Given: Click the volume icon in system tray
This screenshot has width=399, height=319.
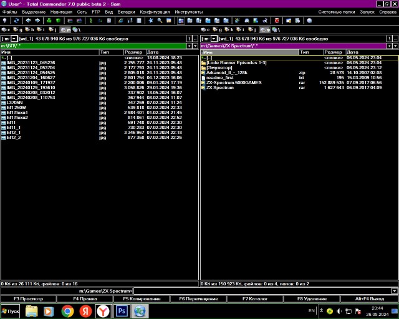Looking at the screenshot, I should tap(339, 311).
